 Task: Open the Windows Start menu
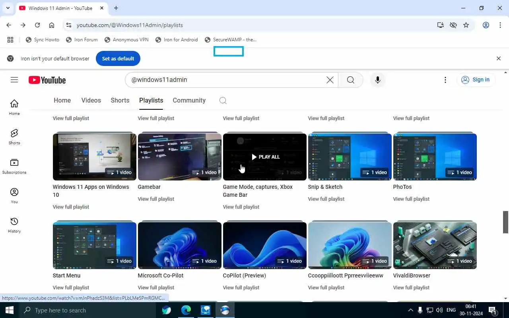tap(9, 310)
